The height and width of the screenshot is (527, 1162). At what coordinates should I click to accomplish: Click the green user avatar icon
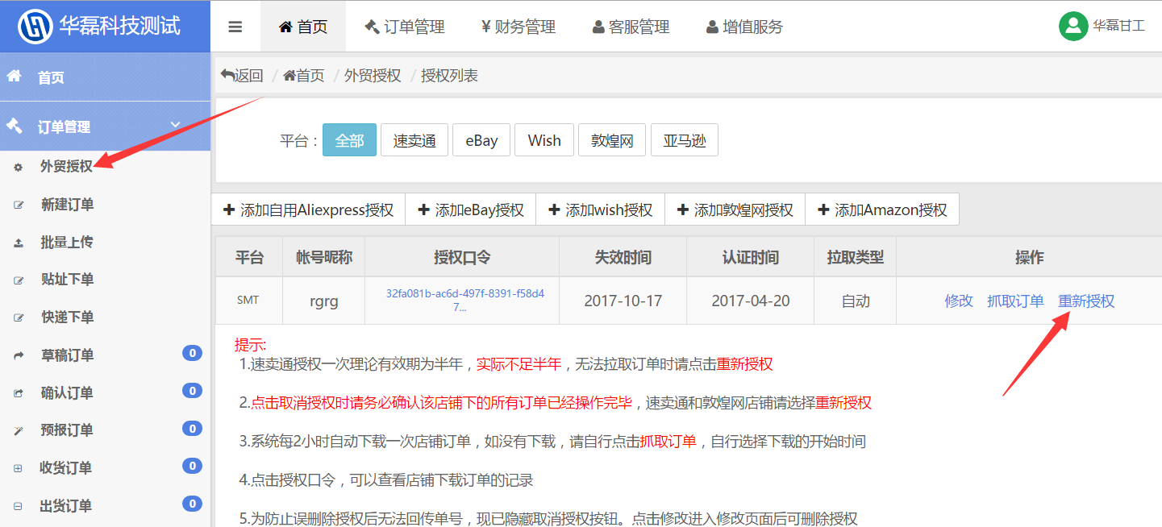(x=1073, y=26)
